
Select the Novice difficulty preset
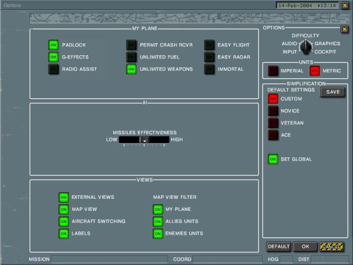(273, 111)
